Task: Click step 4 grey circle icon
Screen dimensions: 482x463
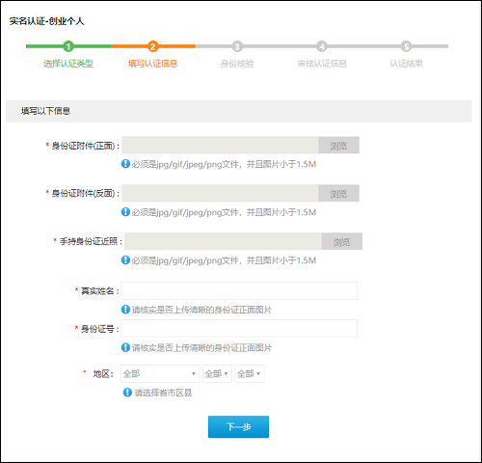Action: [x=322, y=46]
